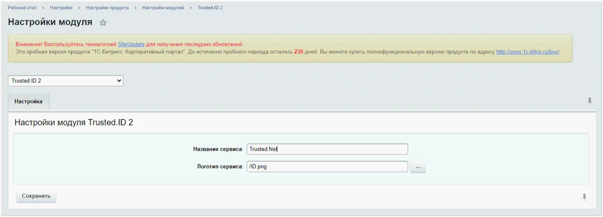603x217 pixels.
Task: Add page to favorites with star icon
Action: [103, 23]
